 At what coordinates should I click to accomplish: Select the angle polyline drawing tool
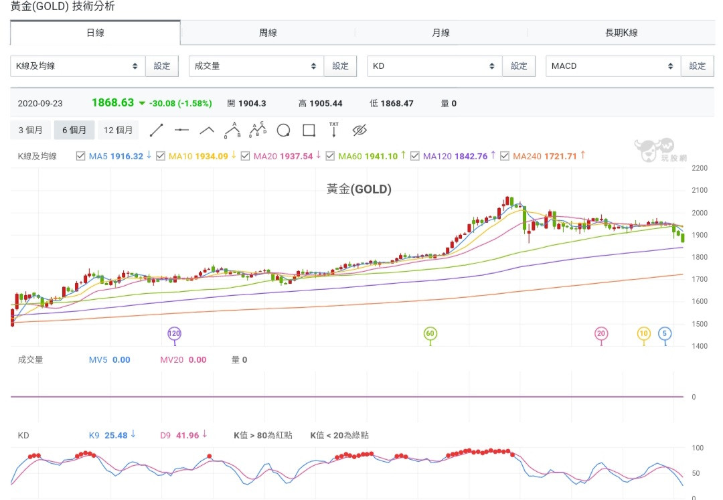click(207, 130)
